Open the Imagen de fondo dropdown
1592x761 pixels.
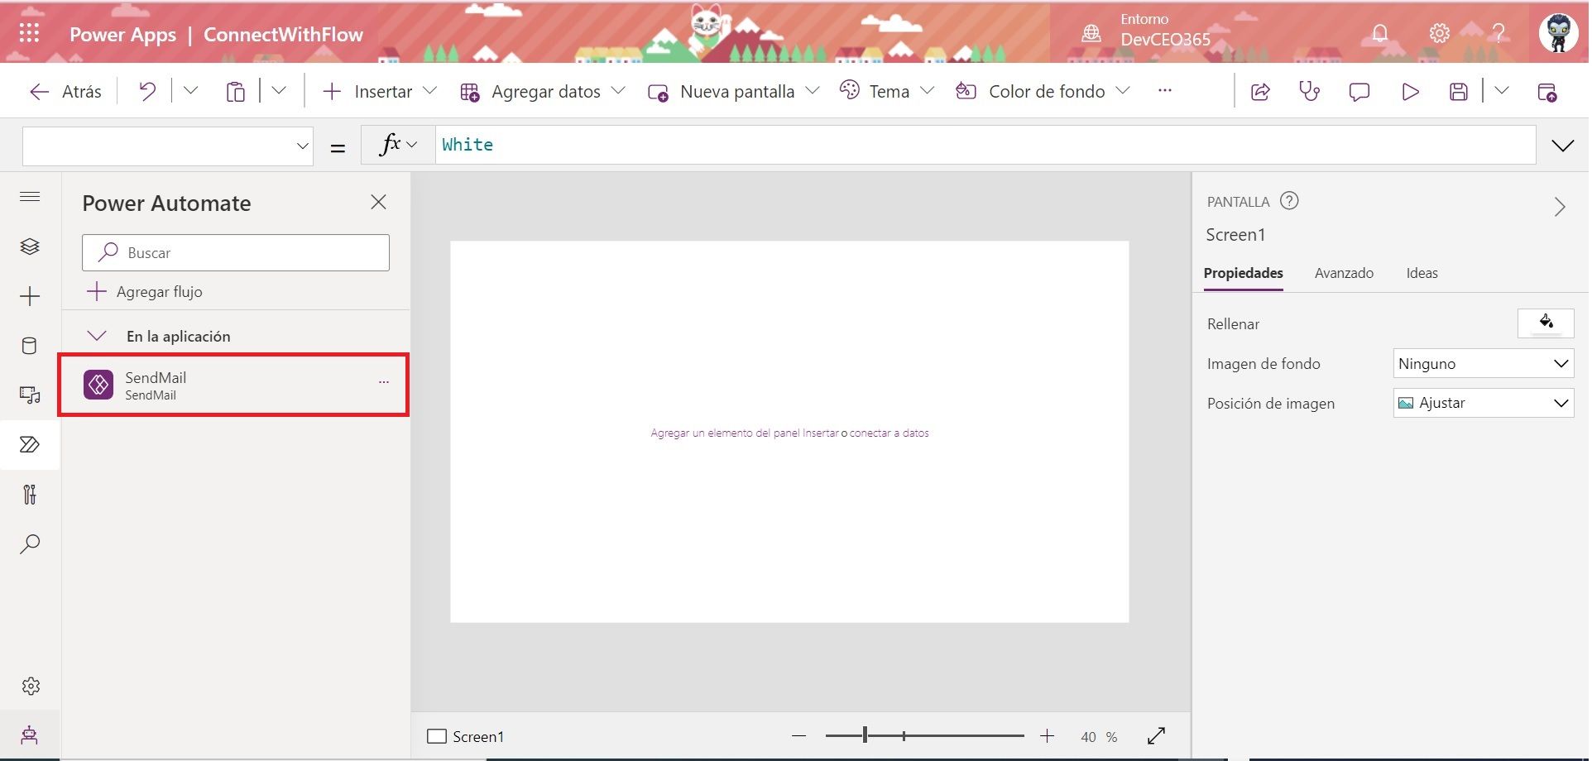coord(1484,363)
